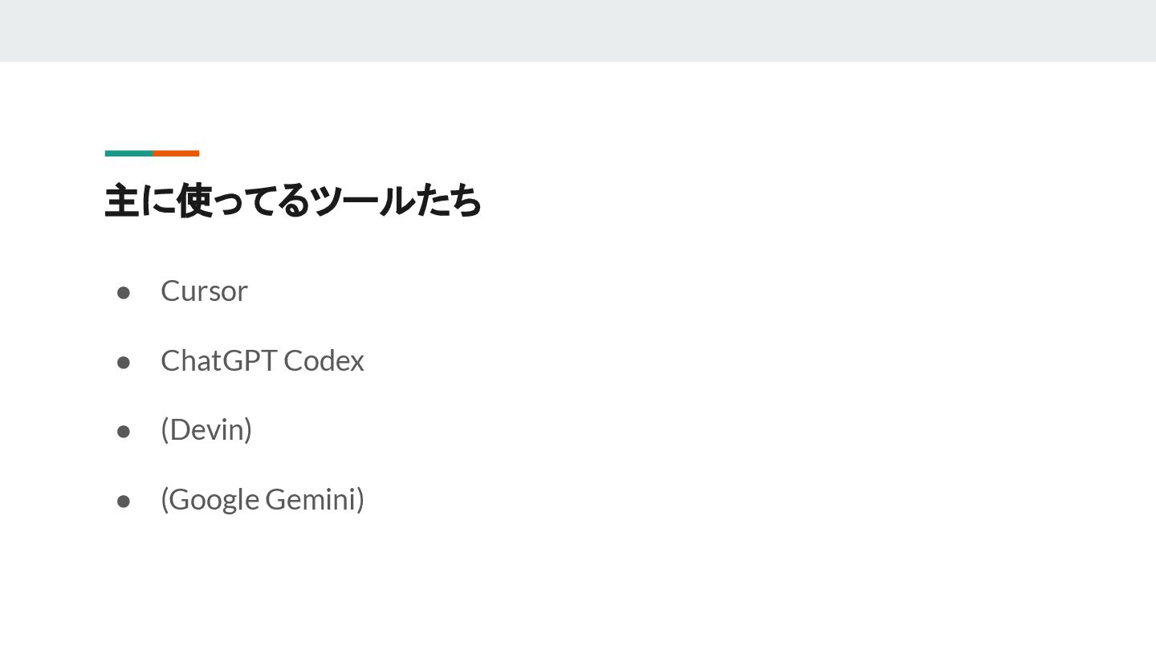
Task: Click the bullet dot beside ChatGPT Codex
Action: point(124,362)
